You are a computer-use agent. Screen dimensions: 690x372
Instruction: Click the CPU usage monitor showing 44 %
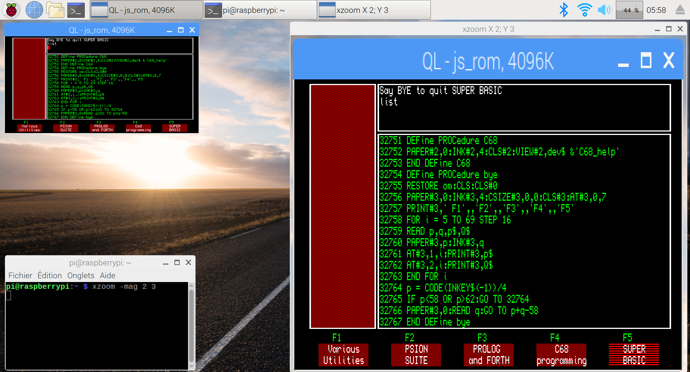[629, 10]
